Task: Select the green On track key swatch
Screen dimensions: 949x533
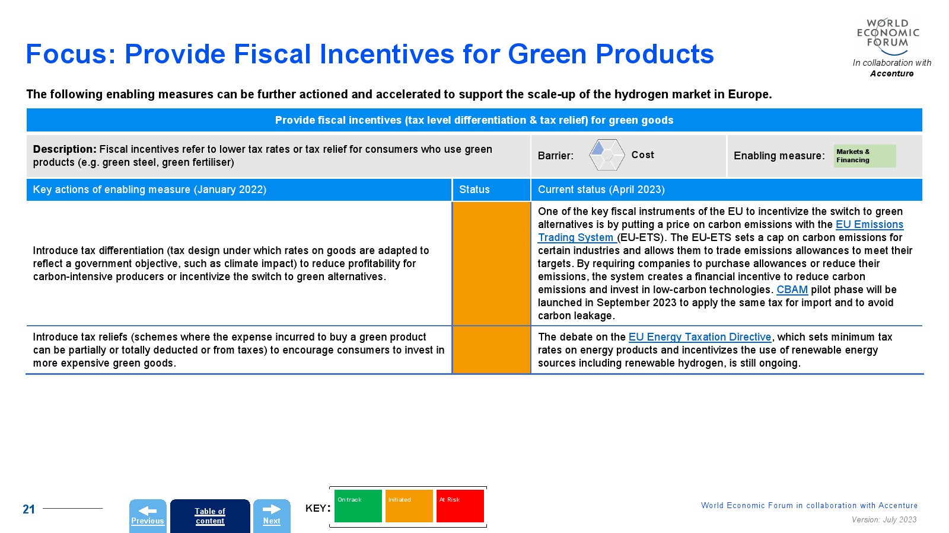Action: pyautogui.click(x=358, y=506)
